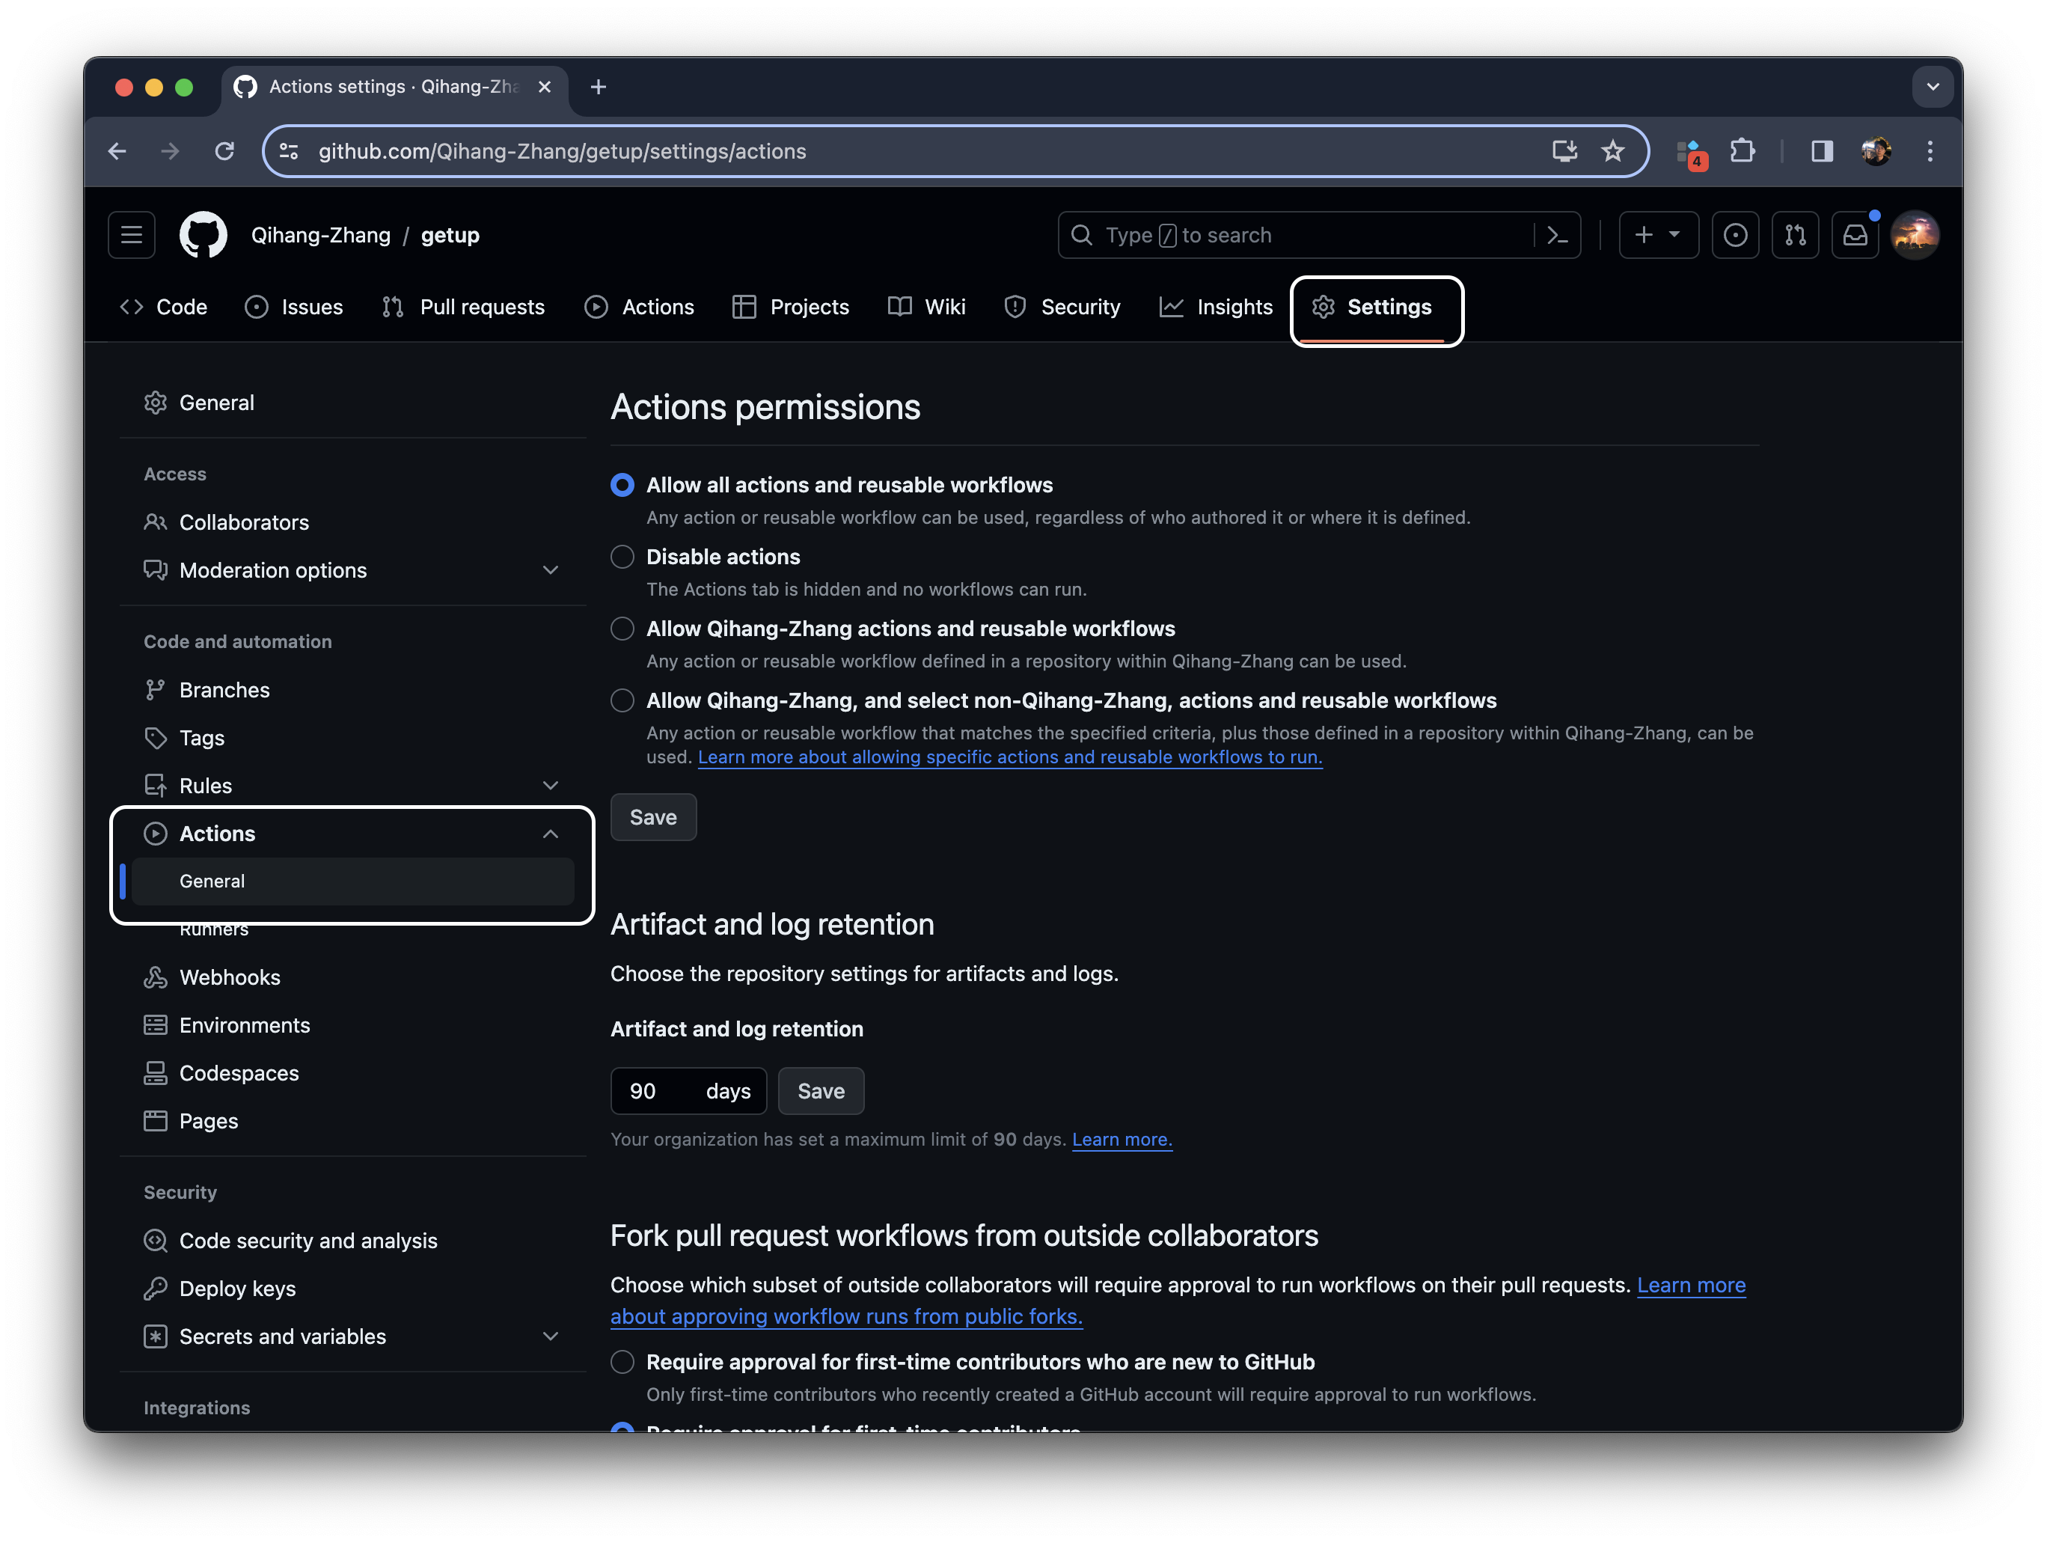Switch to the Insights tab
Image resolution: width=2047 pixels, height=1543 pixels.
[x=1216, y=308]
